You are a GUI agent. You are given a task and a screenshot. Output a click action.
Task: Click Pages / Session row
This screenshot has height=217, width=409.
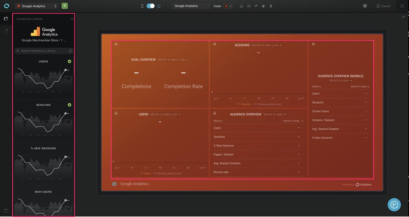(x=258, y=154)
